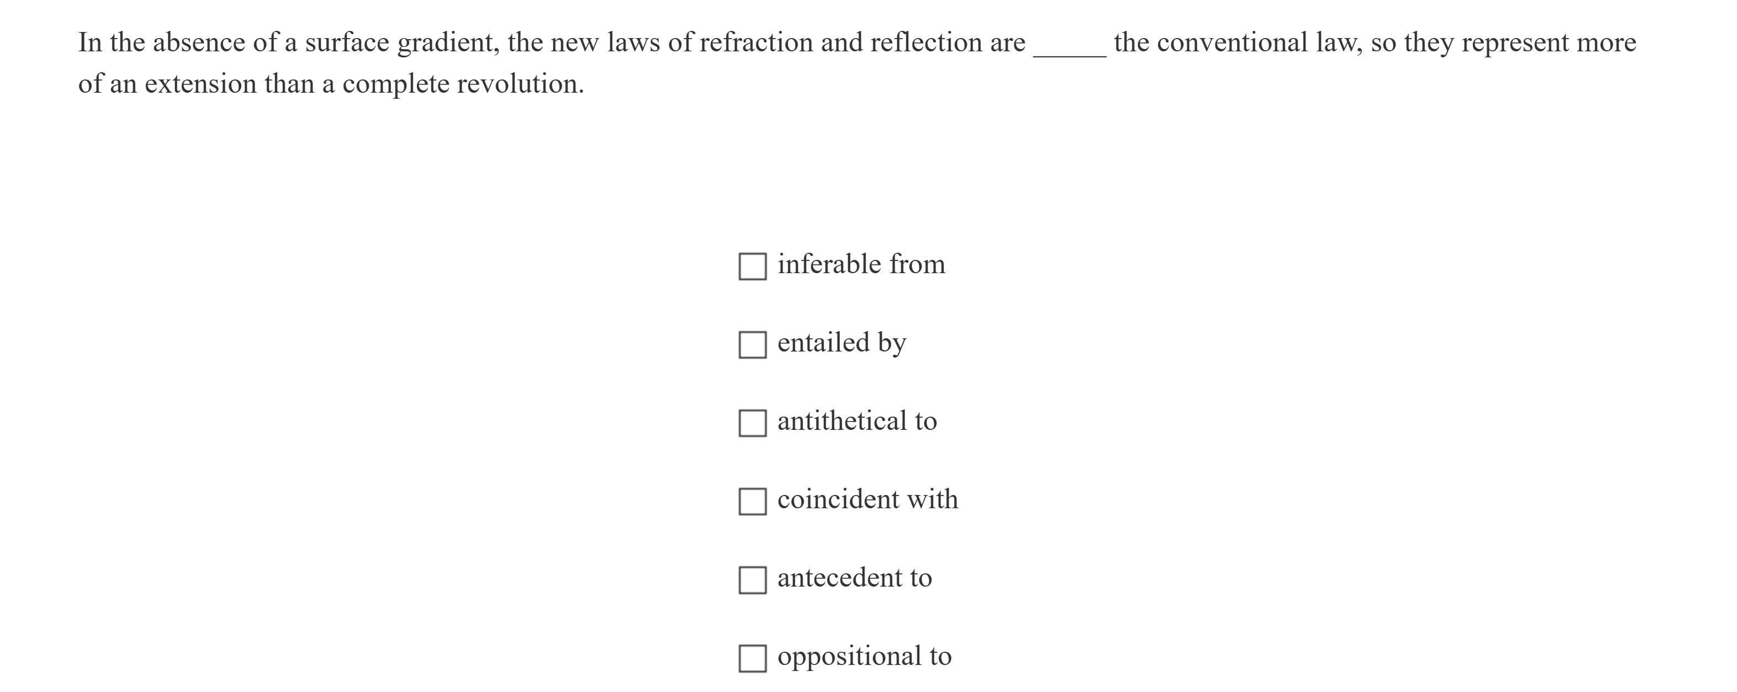Click the "oppositional to" label text

[863, 656]
